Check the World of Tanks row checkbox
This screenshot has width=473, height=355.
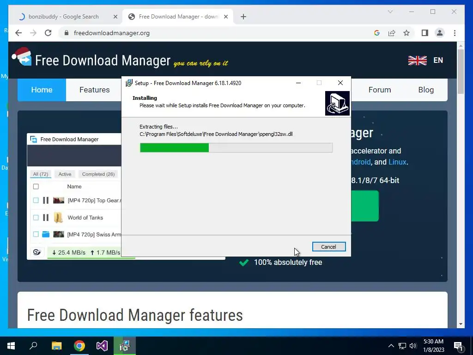[x=36, y=217]
